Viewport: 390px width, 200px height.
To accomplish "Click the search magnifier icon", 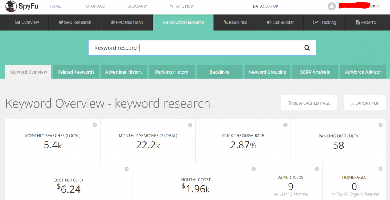I will [x=307, y=48].
